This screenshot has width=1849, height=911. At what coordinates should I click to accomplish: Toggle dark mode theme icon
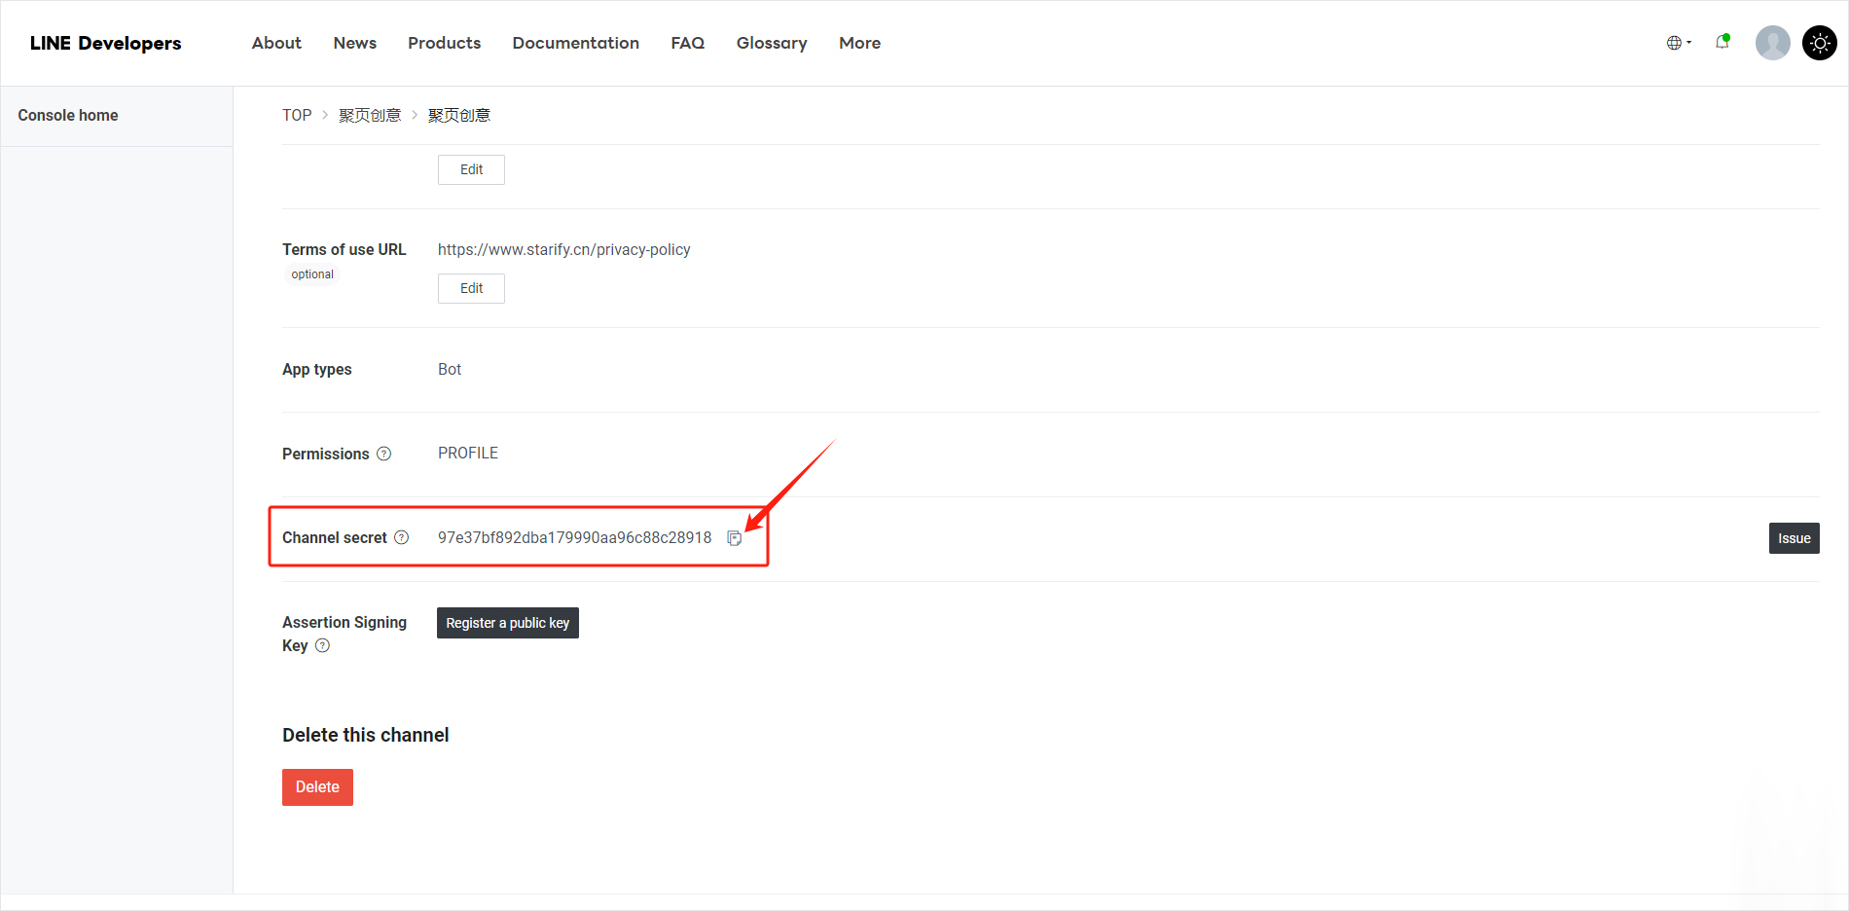coord(1820,43)
